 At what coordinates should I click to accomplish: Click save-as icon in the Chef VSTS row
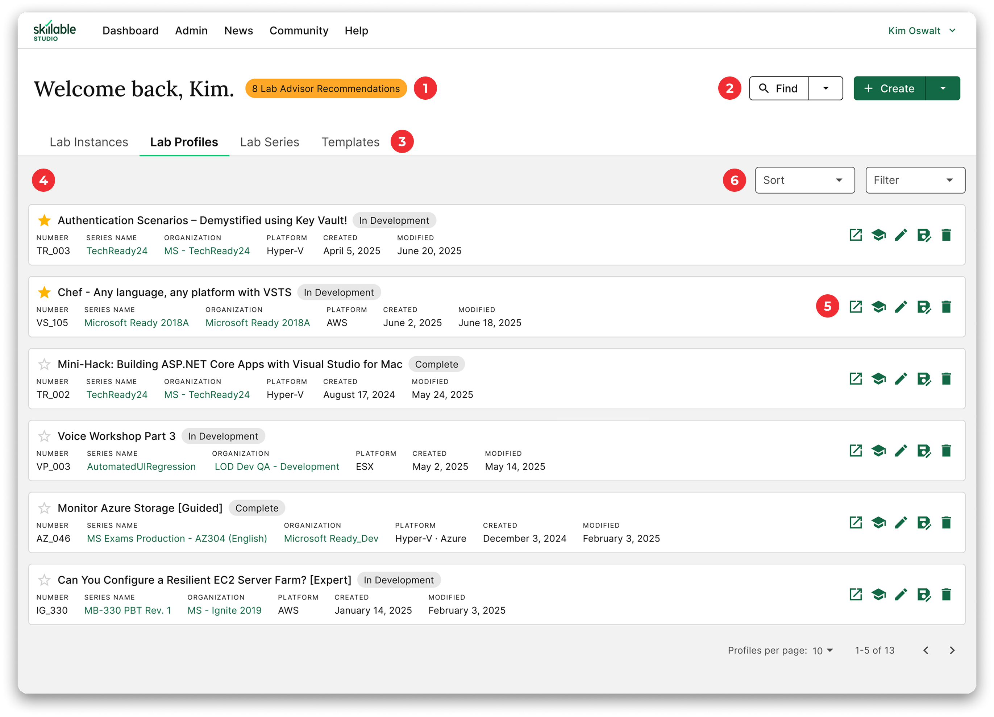924,307
